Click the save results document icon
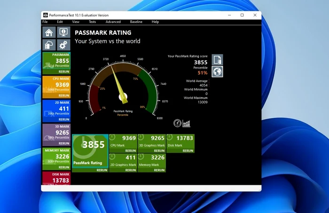The width and height of the screenshot is (329, 213). pyautogui.click(x=217, y=60)
